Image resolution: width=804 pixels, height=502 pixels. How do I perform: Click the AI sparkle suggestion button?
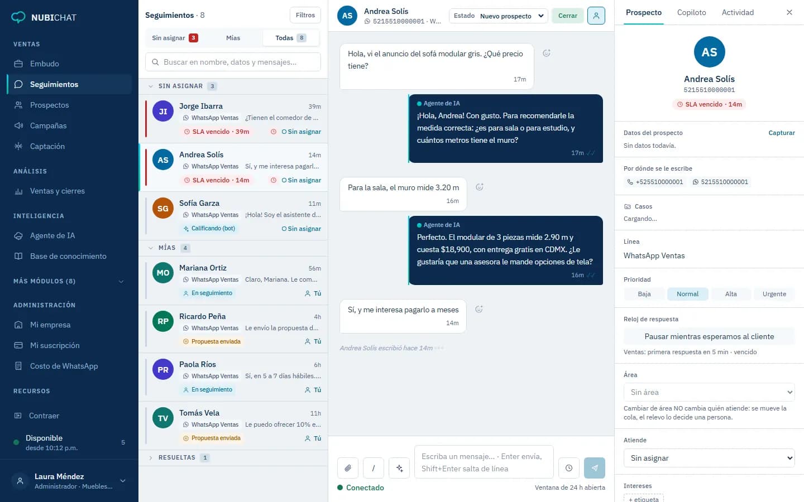[x=399, y=468]
